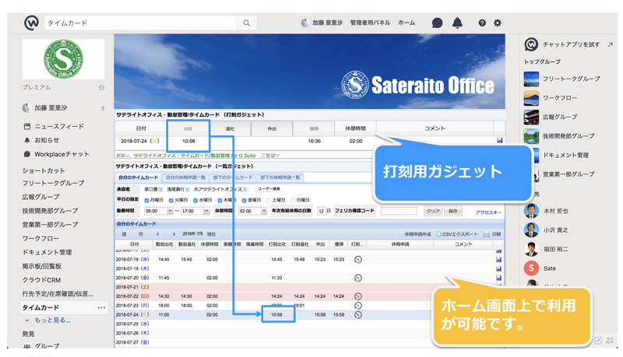Click the more options dots beside タイムカード
The height and width of the screenshot is (357, 623).
[102, 307]
